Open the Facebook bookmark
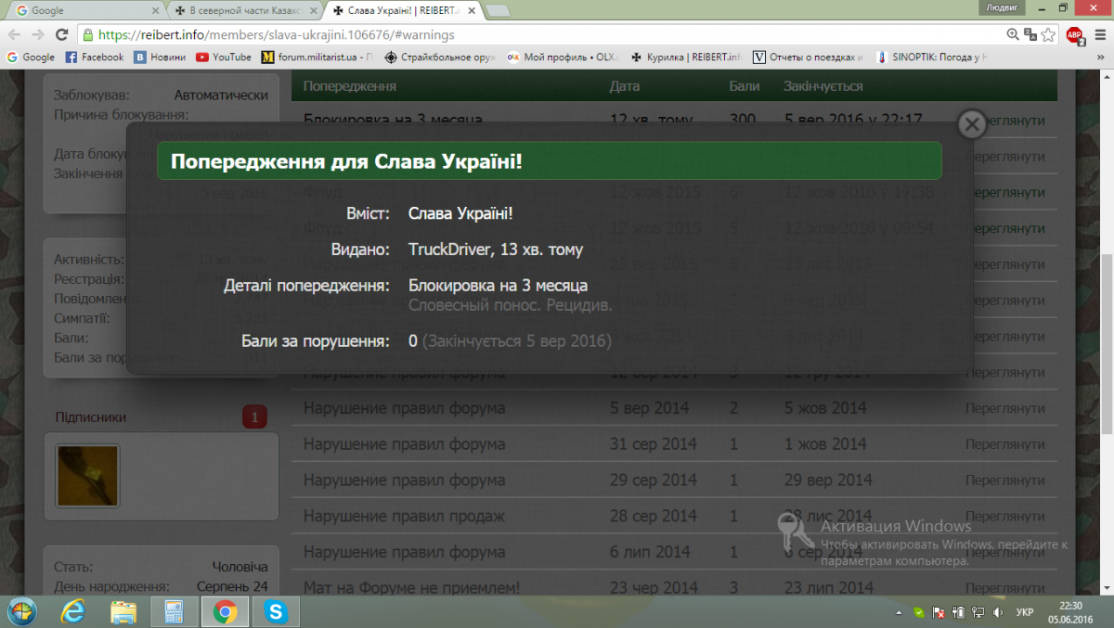The image size is (1114, 628). coord(94,57)
